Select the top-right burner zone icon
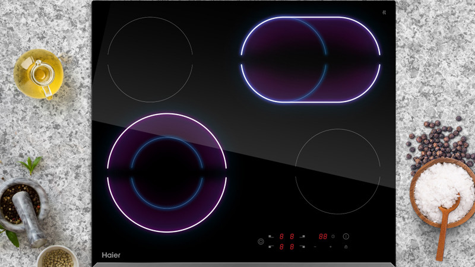Screen dimensions: 475x267 pos(303,236)
